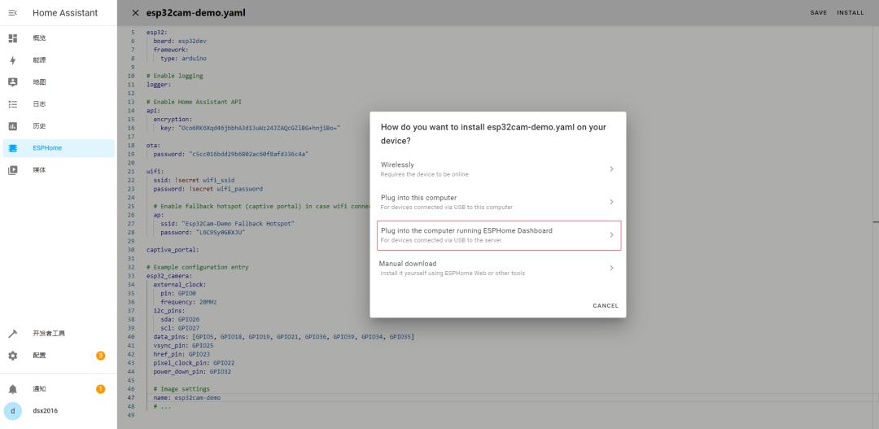The width and height of the screenshot is (879, 429).
Task: Click the settings gear icon (配置)
Action: coord(12,356)
